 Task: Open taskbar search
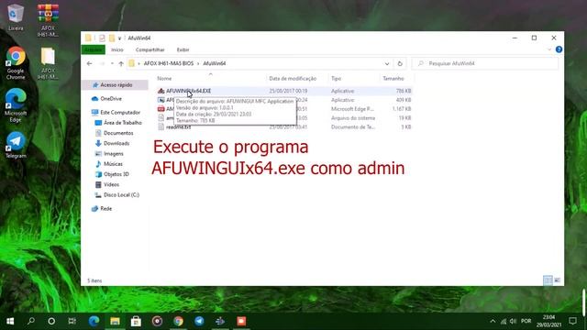(x=31, y=321)
